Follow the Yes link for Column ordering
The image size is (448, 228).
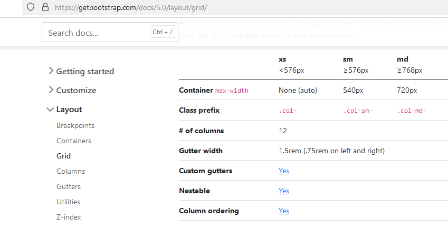pos(284,211)
